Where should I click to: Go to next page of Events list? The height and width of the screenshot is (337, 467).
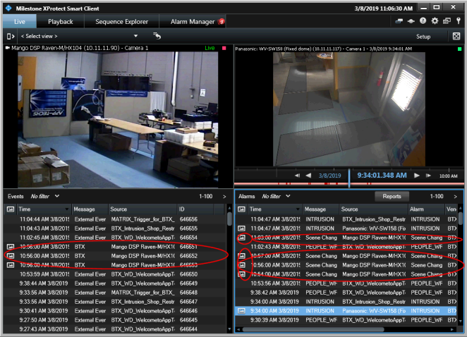click(224, 197)
